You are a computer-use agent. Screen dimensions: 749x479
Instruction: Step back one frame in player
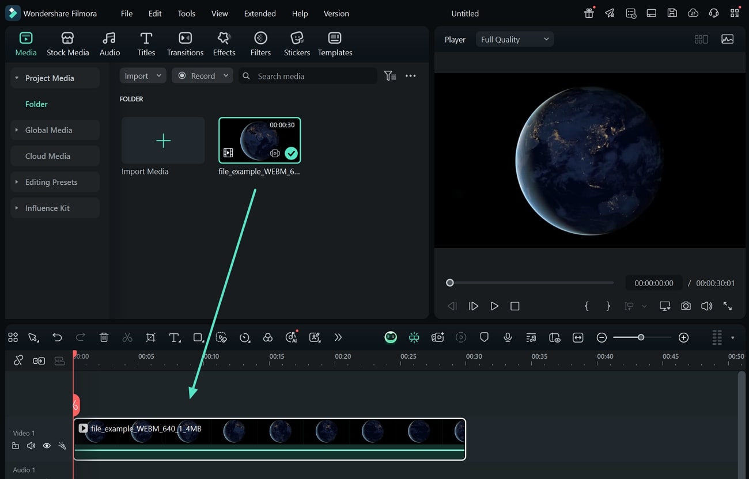452,306
